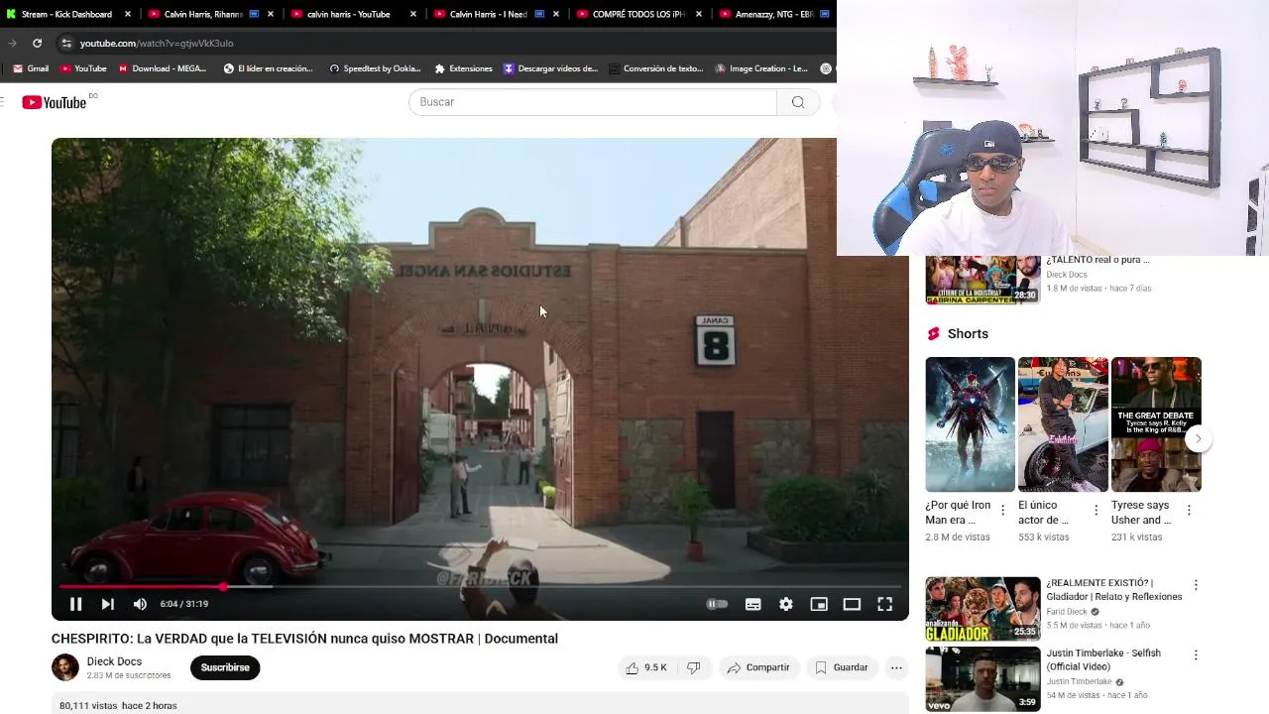The image size is (1269, 714).
Task: Click the youtube.com address bar URL
Action: 157,44
